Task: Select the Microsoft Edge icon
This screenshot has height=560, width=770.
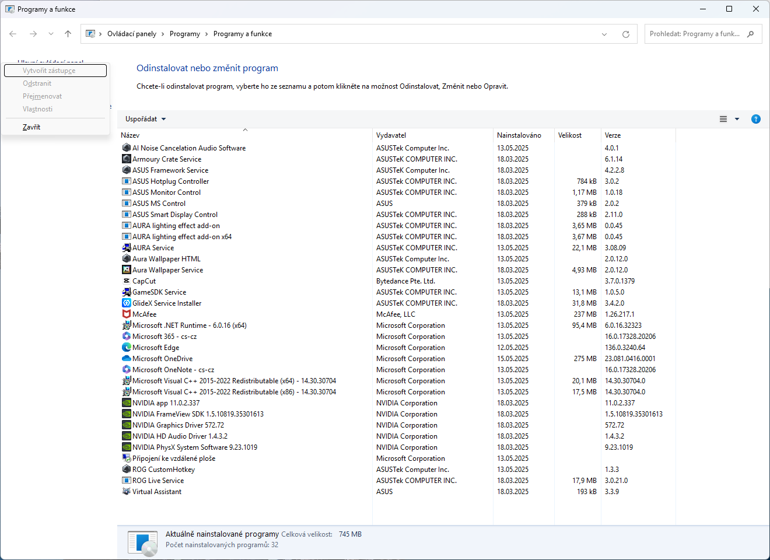Action: [126, 348]
